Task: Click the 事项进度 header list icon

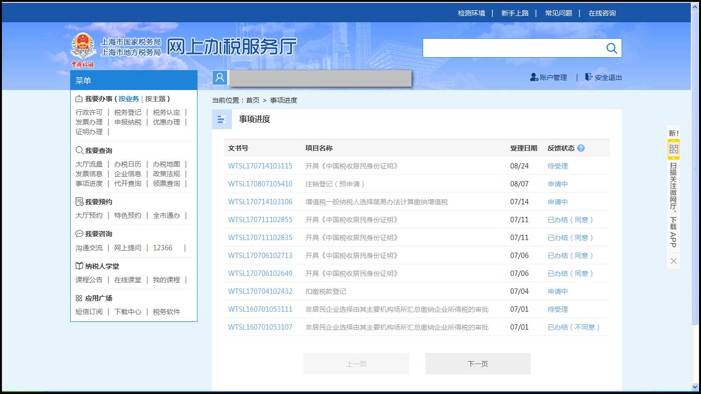Action: coord(222,119)
